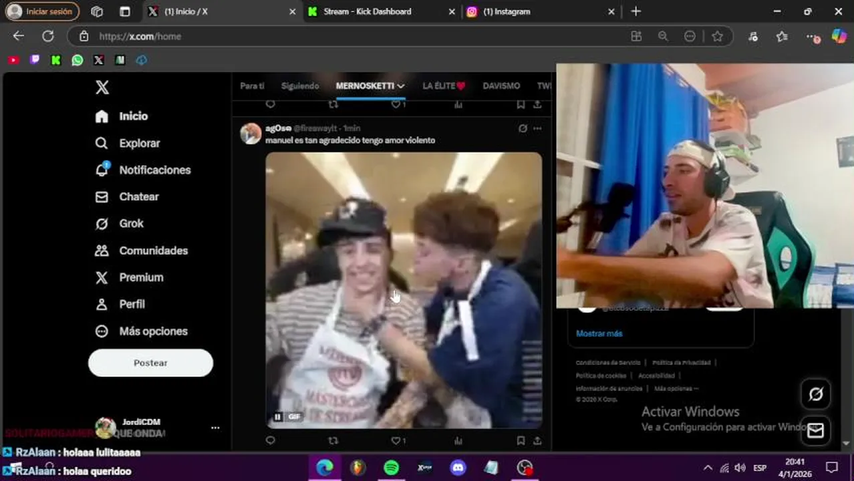The width and height of the screenshot is (854, 481).
Task: Repost agOse's post below the GIF
Action: [333, 440]
